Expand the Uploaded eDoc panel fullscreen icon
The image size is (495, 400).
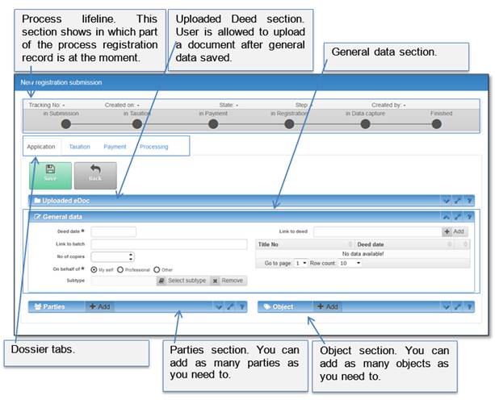click(x=457, y=199)
